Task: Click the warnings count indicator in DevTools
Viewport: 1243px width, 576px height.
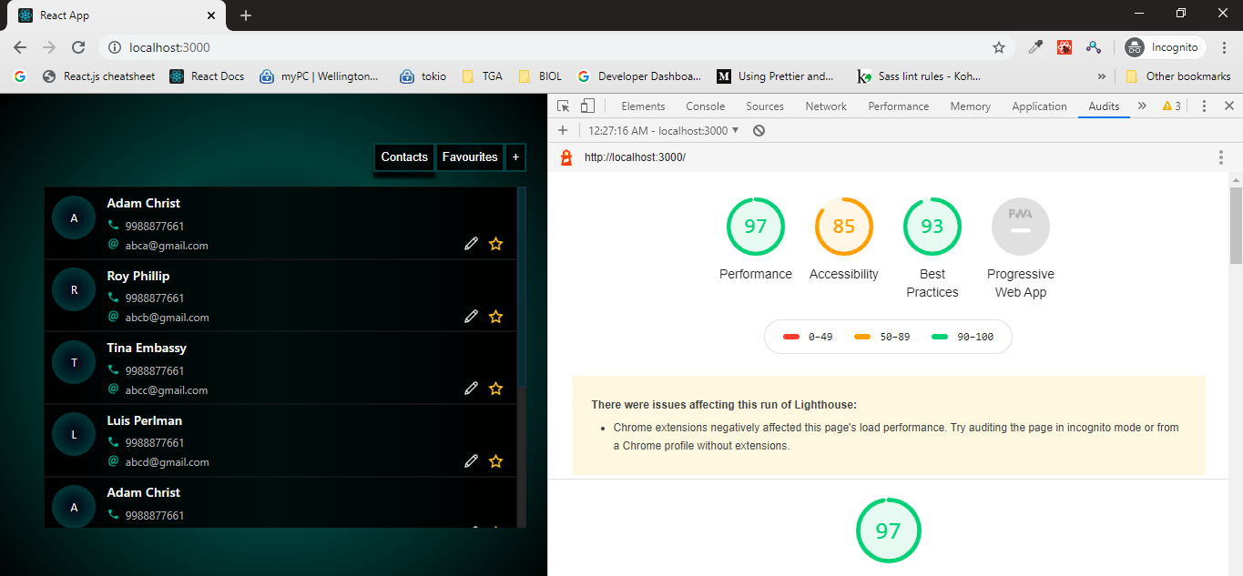Action: tap(1171, 106)
